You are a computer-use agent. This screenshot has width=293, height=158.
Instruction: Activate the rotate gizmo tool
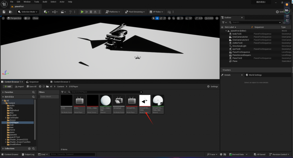[161, 18]
